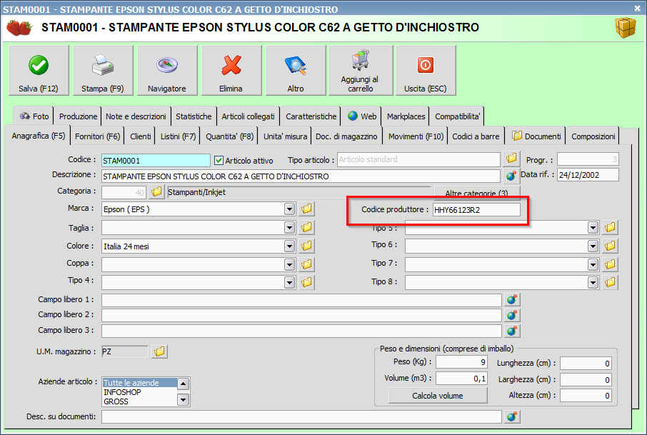Switch to the Composizioni tab
Viewport: 647px width, 435px height.
pyautogui.click(x=593, y=136)
